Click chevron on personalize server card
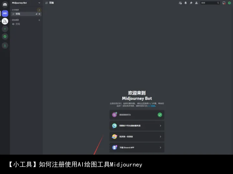The height and width of the screenshot is (174, 233). [x=161, y=126]
